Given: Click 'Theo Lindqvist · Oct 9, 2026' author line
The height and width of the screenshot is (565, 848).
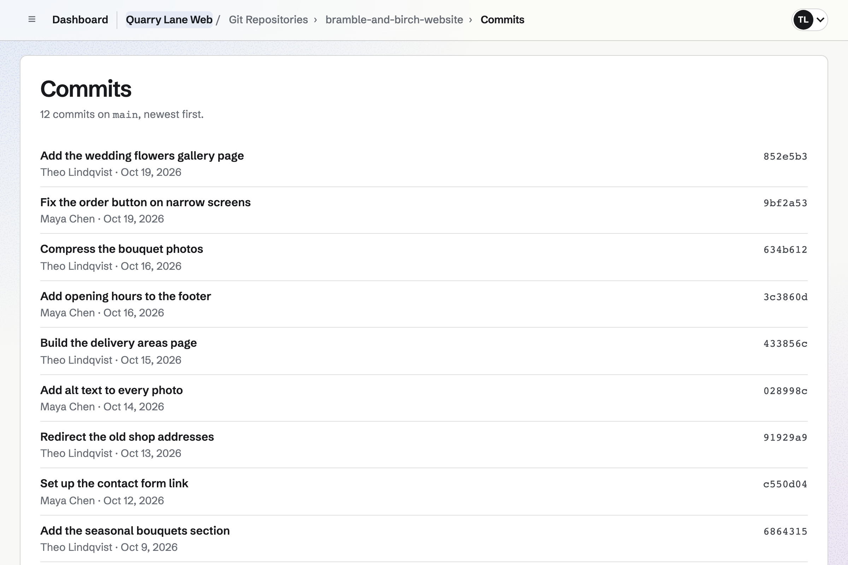Looking at the screenshot, I should 109,547.
